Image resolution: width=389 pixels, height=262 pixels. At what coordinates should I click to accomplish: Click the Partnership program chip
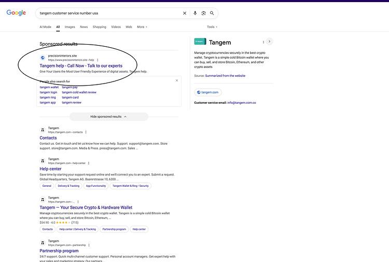point(114,229)
